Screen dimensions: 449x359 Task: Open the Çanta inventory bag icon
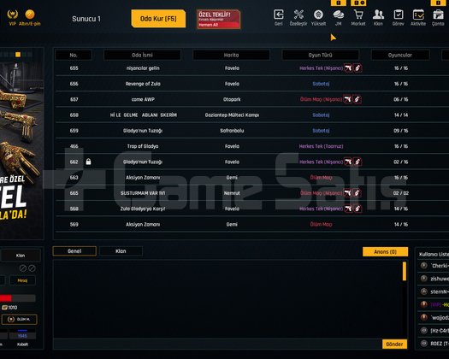438,15
